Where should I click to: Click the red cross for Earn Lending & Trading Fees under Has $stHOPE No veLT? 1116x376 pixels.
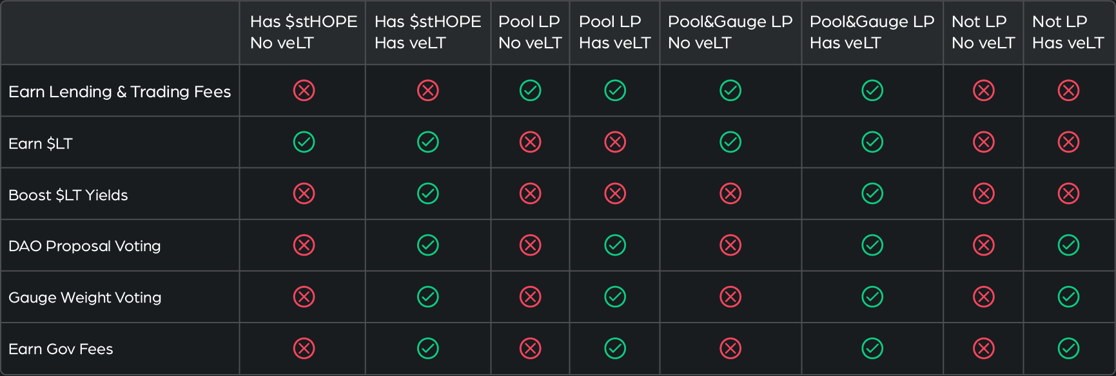[x=304, y=91]
